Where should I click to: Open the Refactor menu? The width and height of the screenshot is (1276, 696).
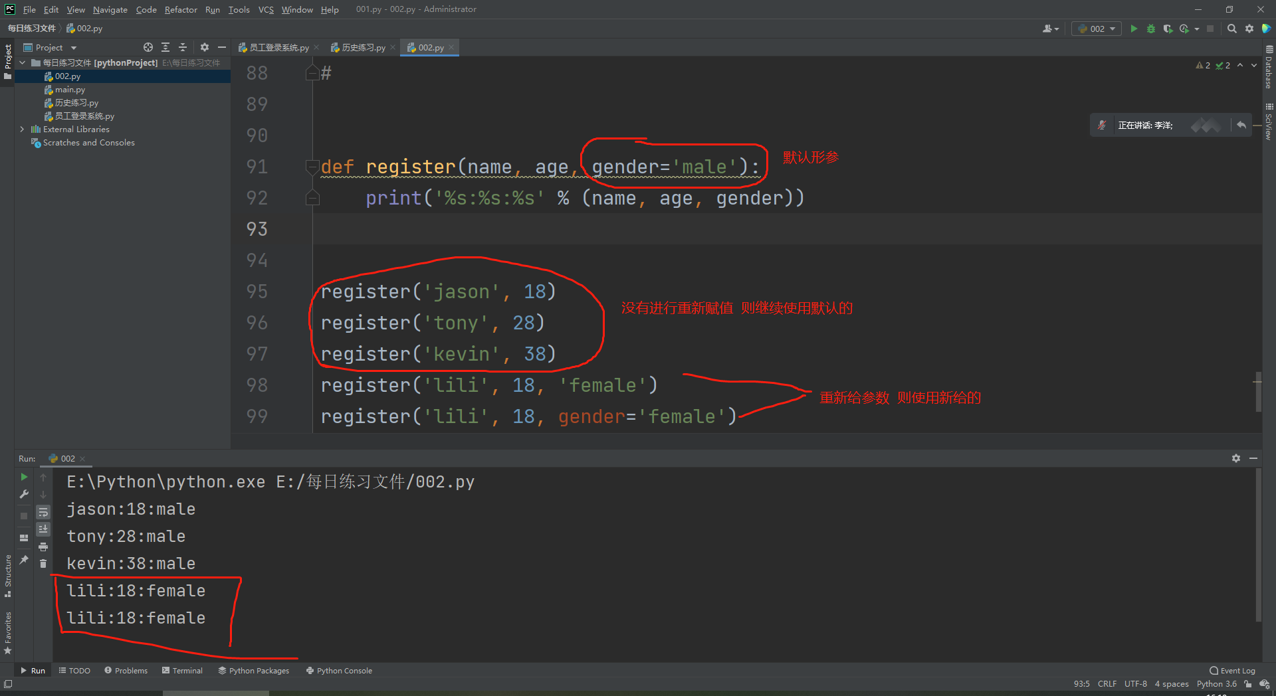181,9
